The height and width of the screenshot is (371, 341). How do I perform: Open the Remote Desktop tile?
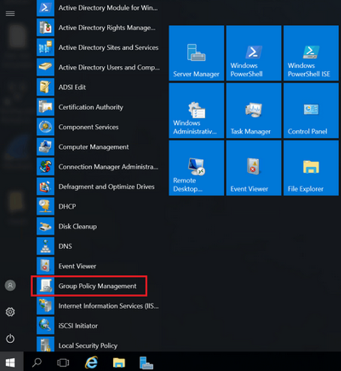pyautogui.click(x=196, y=168)
